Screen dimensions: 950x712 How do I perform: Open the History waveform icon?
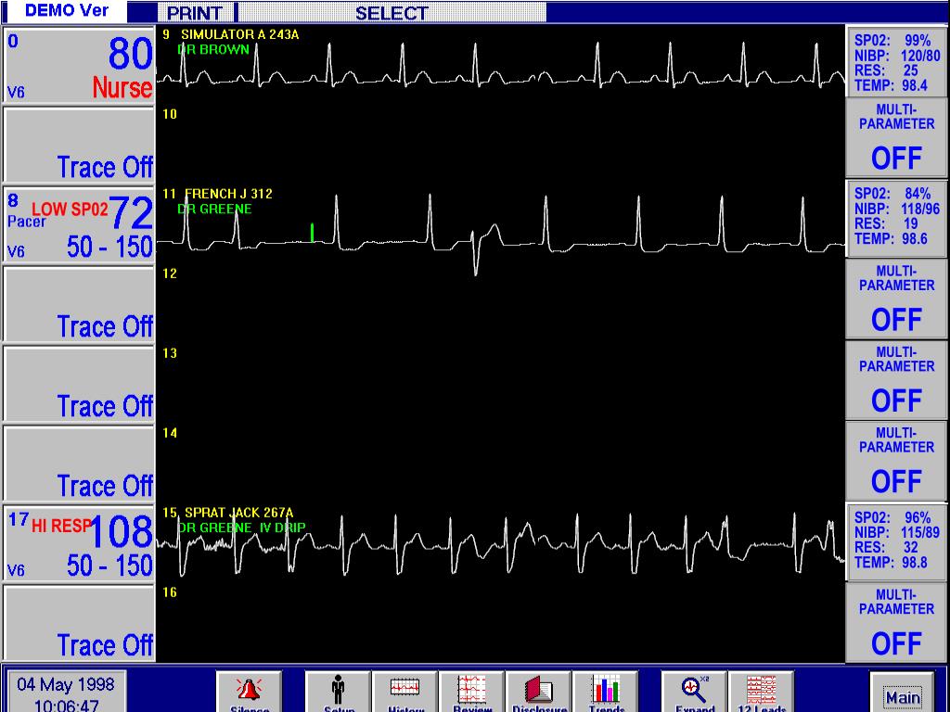pos(404,692)
